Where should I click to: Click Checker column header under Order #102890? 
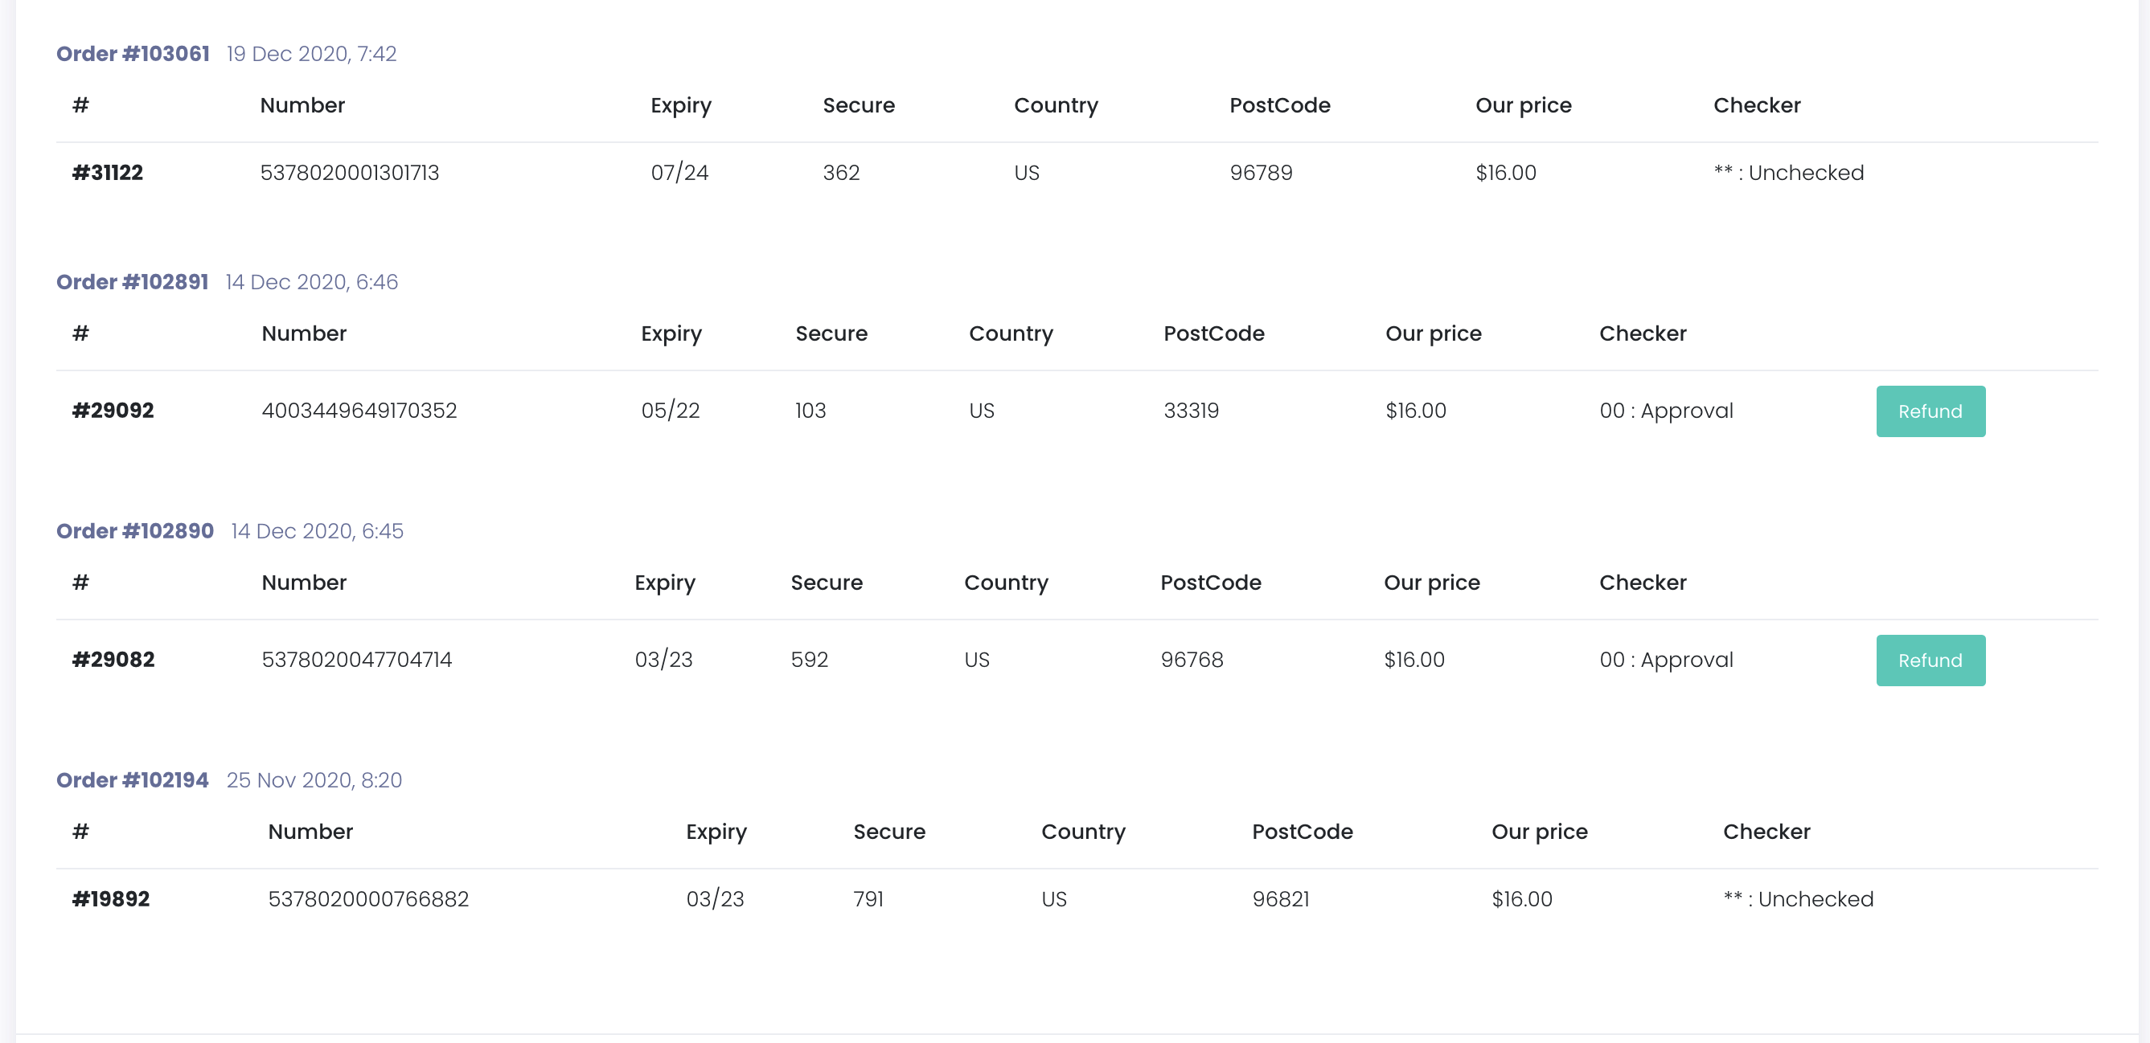(1643, 583)
